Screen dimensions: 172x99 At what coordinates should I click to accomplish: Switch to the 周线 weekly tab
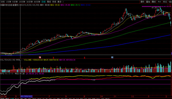click(49, 2)
